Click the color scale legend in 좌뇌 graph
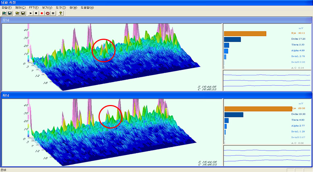The height and width of the screenshot is (172, 313). click(x=28, y=118)
